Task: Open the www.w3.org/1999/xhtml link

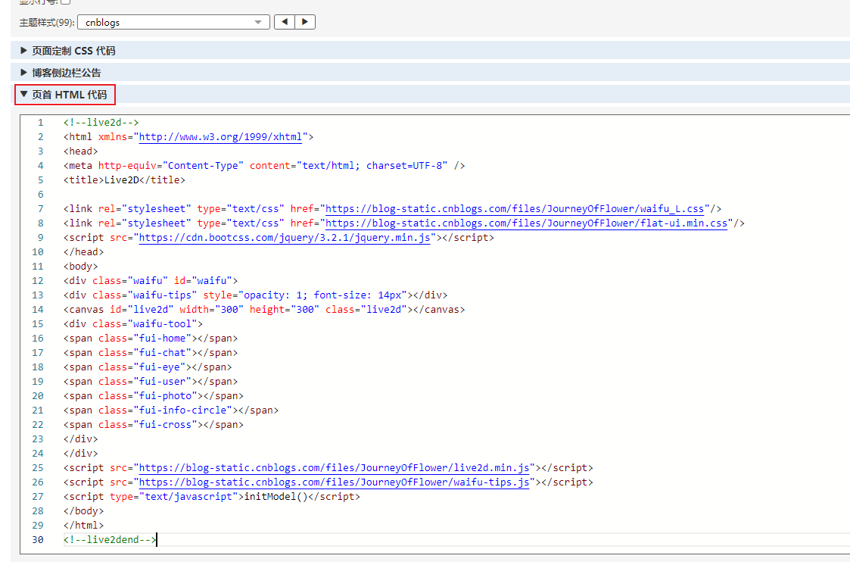Action: 220,136
